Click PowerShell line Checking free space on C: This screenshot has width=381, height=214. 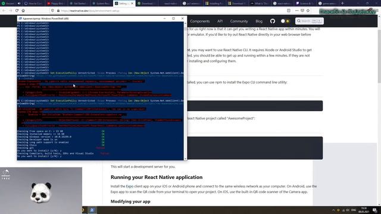pos(40,131)
